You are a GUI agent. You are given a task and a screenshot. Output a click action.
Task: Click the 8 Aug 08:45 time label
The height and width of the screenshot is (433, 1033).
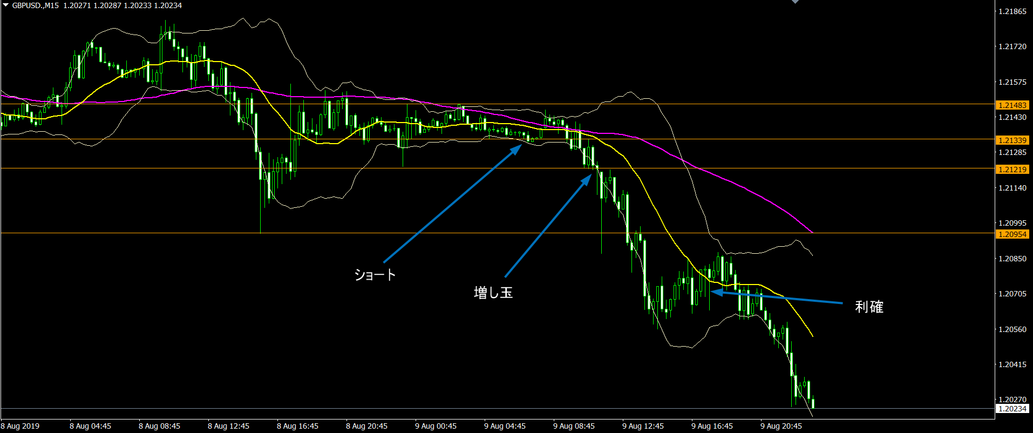(159, 427)
